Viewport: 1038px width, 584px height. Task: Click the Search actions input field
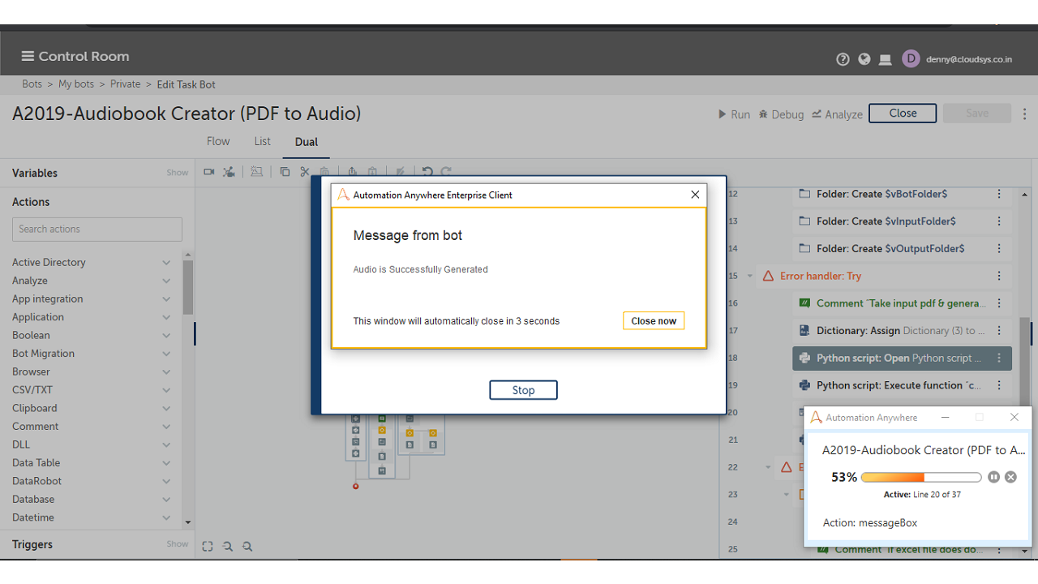[x=97, y=230]
